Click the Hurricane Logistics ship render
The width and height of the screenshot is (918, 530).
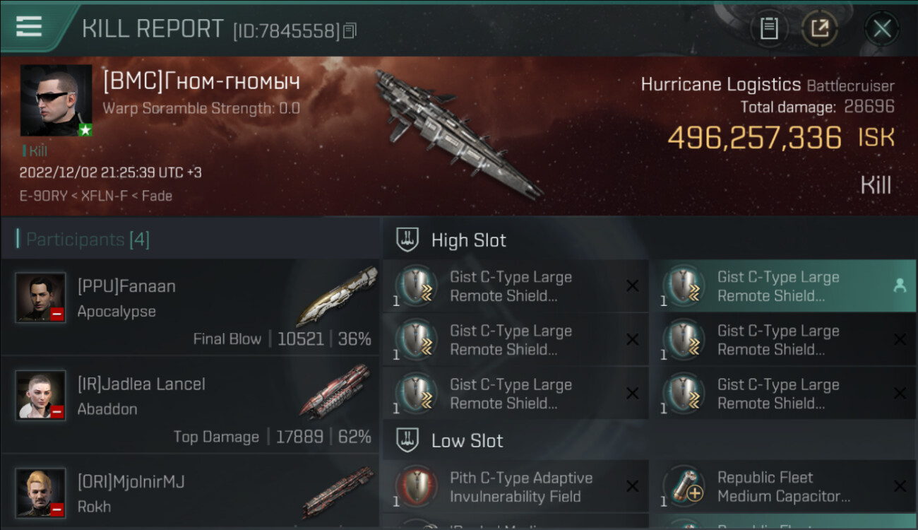(457, 134)
